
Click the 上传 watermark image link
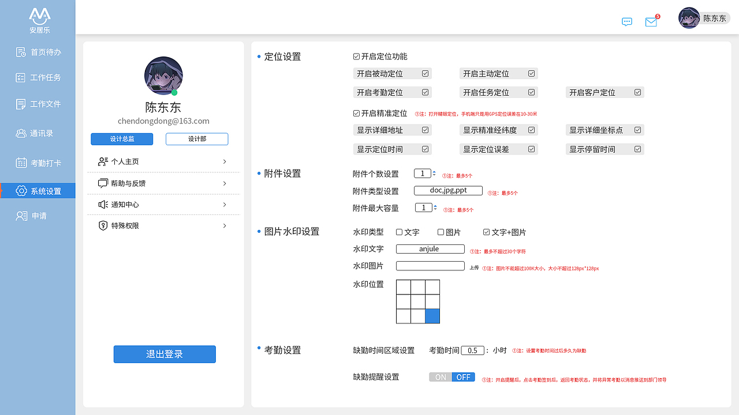pyautogui.click(x=474, y=268)
